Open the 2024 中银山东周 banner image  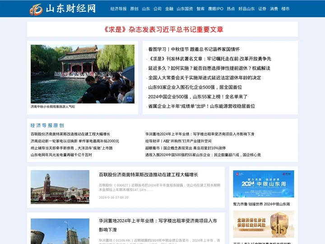[x=264, y=184]
